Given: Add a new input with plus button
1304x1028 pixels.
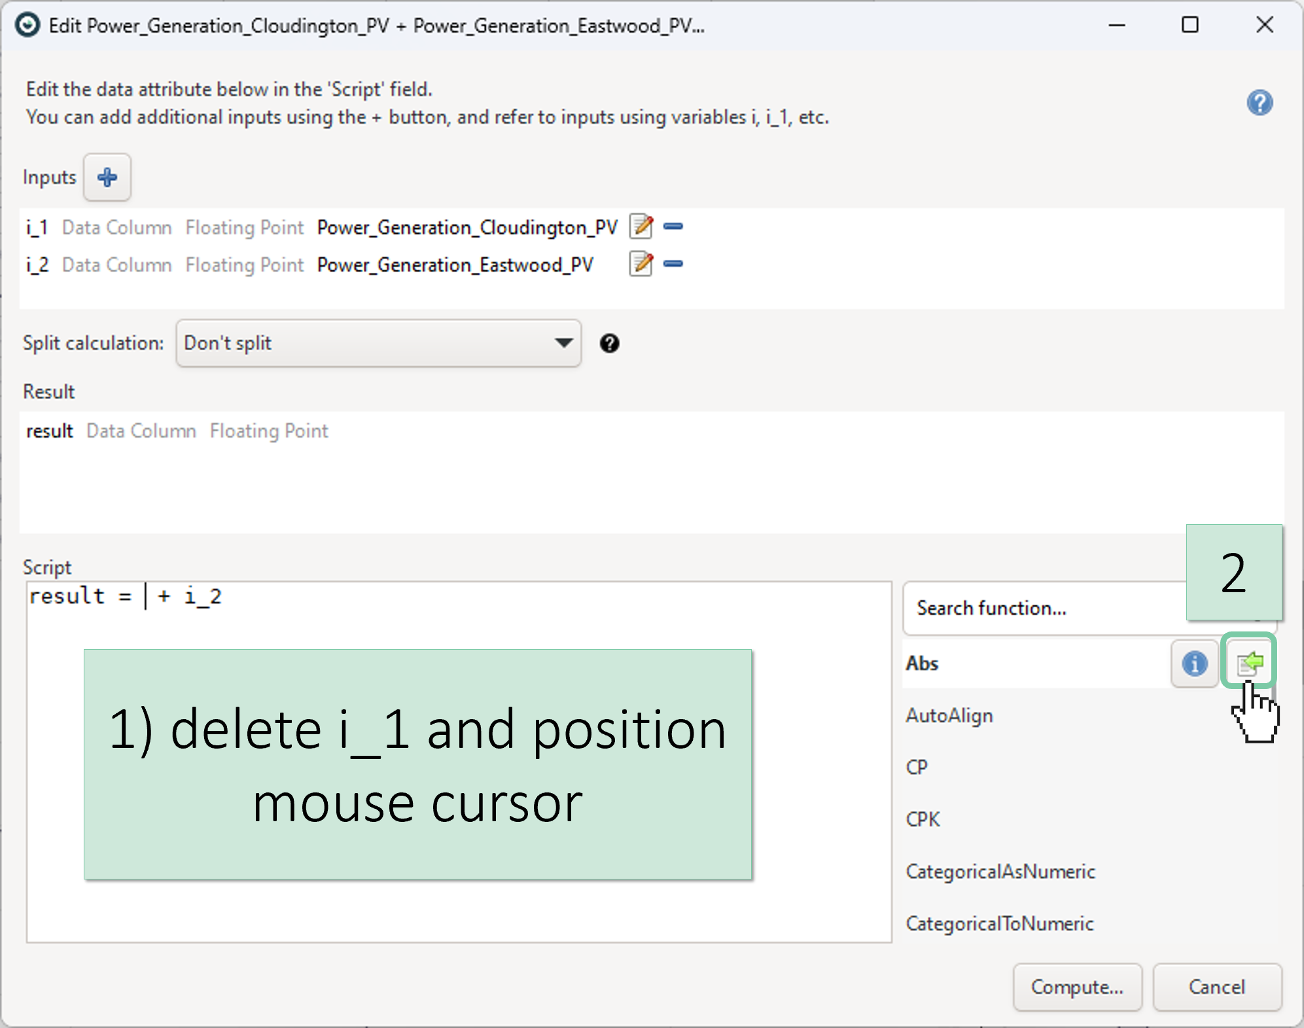Looking at the screenshot, I should (x=107, y=177).
